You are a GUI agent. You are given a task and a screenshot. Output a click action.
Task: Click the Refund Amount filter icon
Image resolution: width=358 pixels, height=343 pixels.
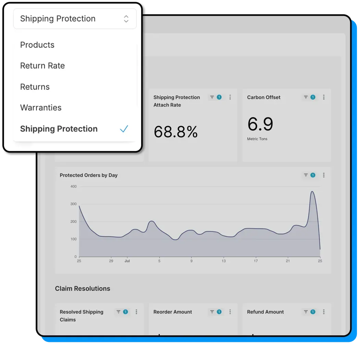[306, 312]
